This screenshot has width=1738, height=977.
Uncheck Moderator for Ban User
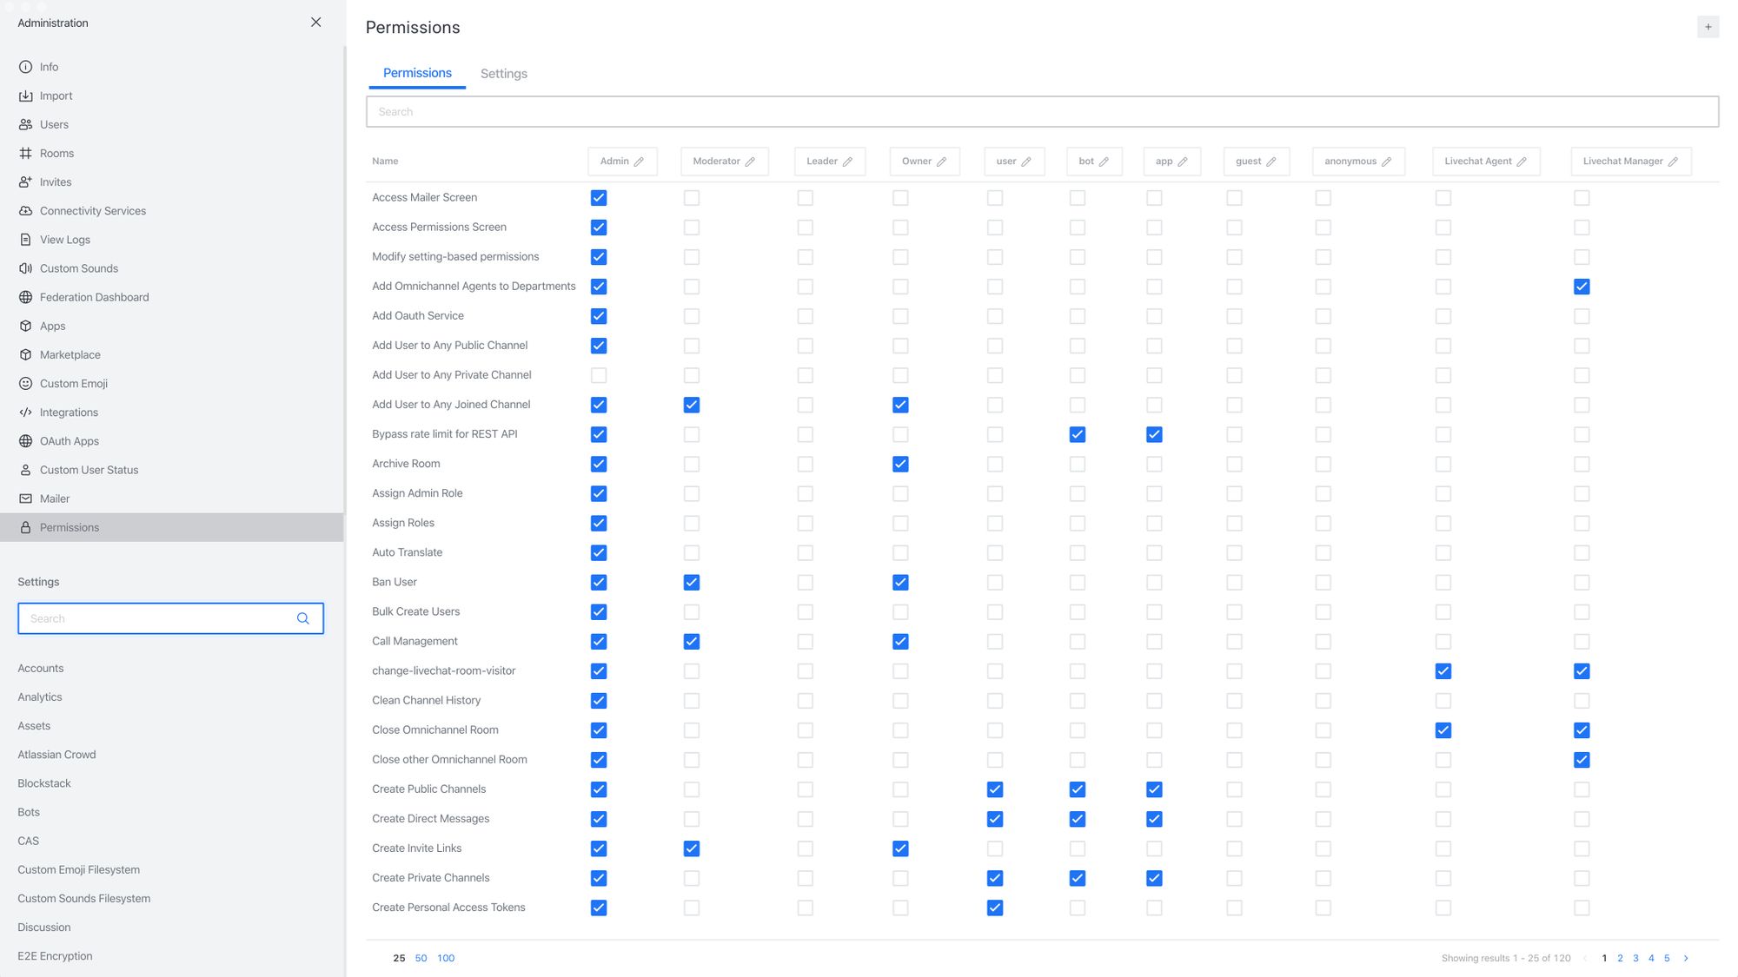pos(692,582)
